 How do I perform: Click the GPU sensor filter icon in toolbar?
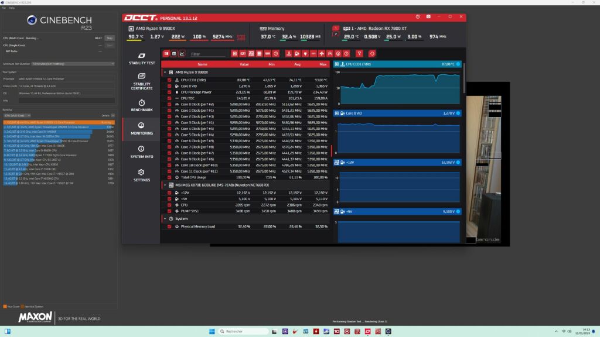click(243, 54)
